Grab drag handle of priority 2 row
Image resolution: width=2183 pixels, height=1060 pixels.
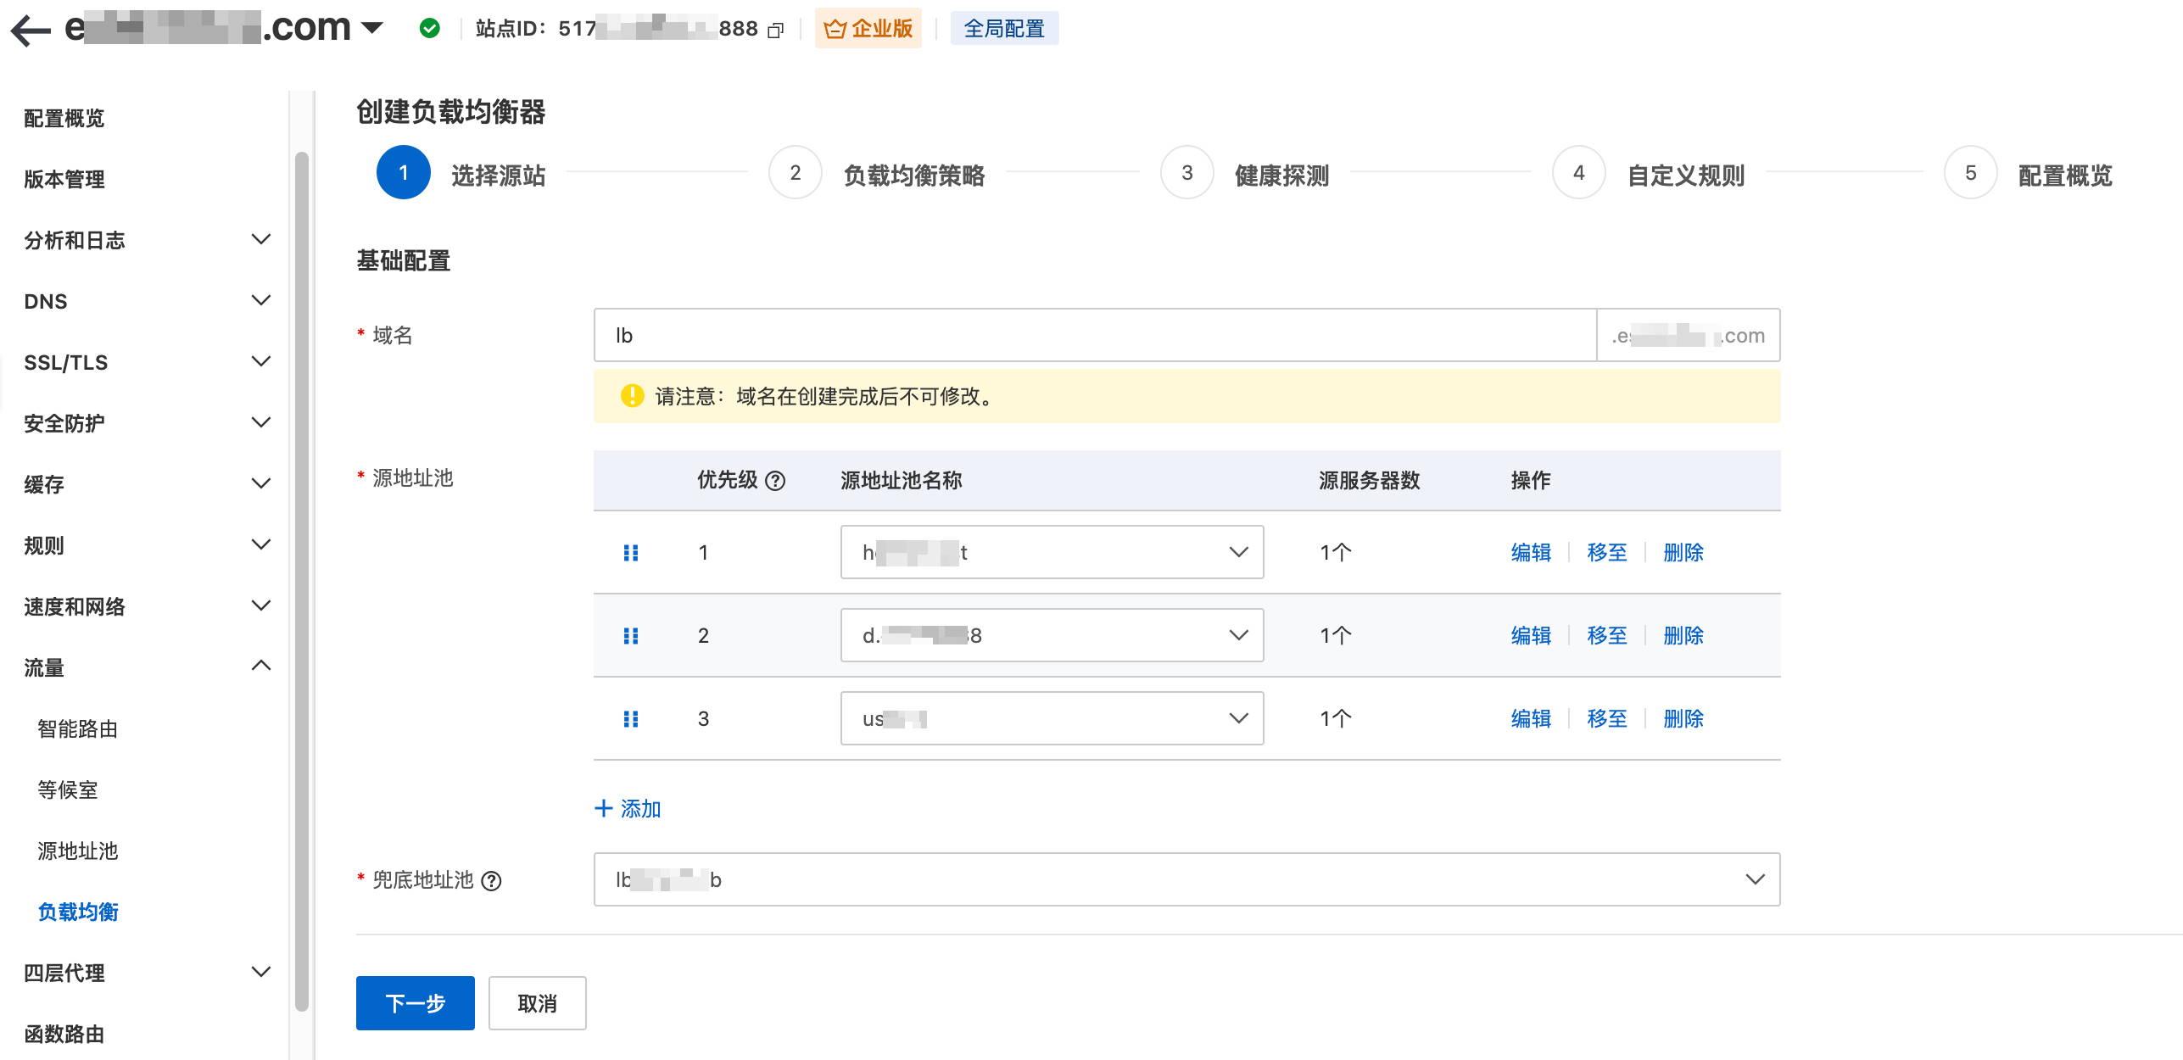coord(631,636)
